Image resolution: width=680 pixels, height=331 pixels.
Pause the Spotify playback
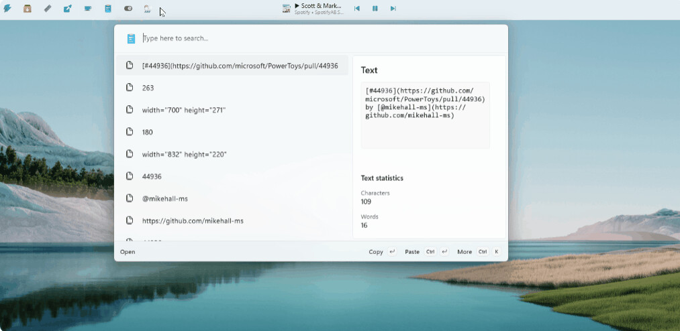pyautogui.click(x=375, y=9)
